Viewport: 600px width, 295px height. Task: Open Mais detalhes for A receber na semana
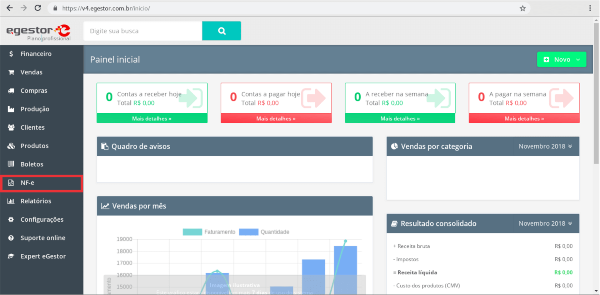coord(400,119)
